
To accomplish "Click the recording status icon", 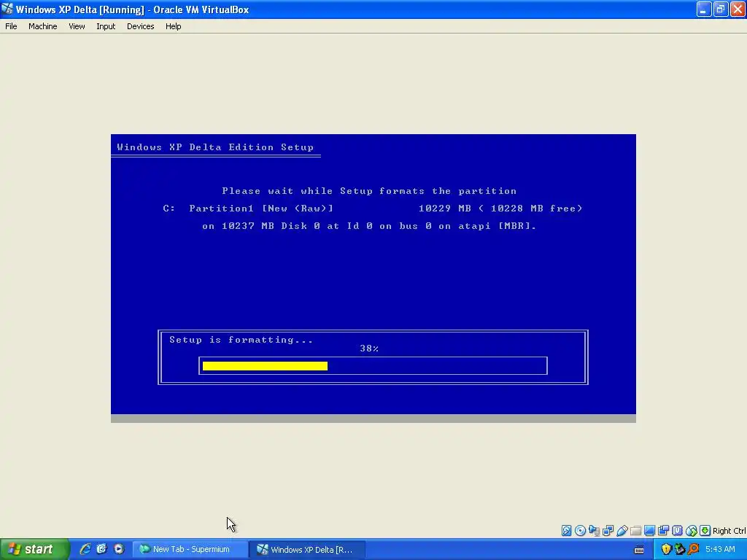I will 663,531.
